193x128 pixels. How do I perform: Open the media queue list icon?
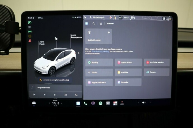[101, 24]
